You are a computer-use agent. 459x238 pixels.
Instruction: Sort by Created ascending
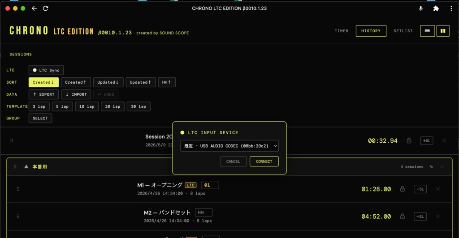(76, 82)
